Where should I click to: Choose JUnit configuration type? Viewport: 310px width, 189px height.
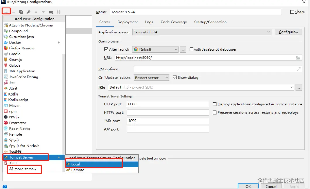(33, 88)
